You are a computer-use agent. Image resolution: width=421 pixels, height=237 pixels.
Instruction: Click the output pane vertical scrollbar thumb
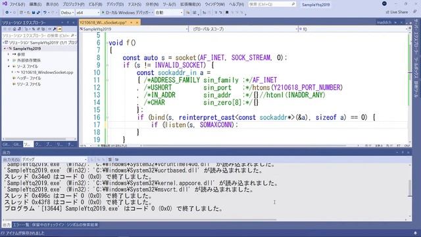[x=410, y=188]
